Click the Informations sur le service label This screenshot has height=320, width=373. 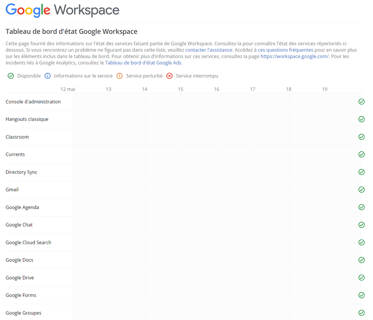pos(83,76)
